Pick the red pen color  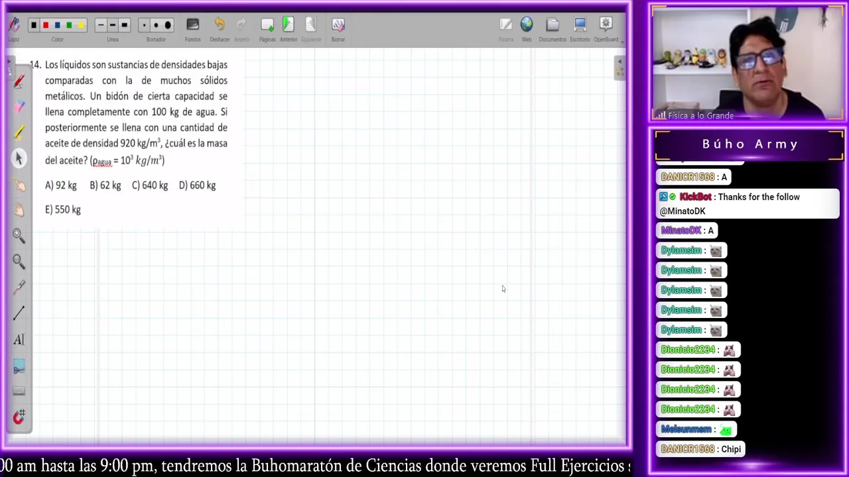(x=46, y=25)
